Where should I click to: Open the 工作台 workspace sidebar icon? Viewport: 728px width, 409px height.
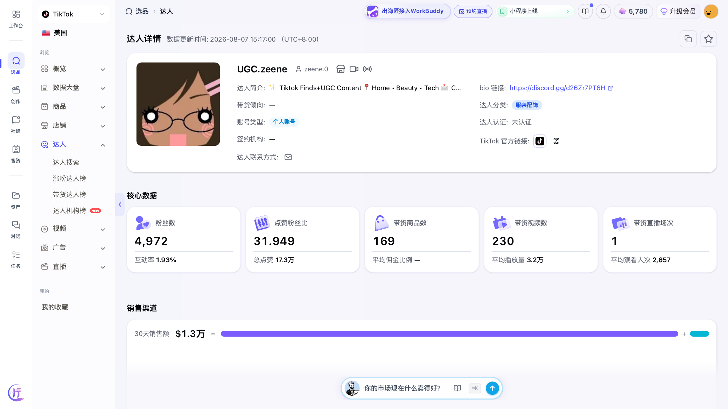click(x=16, y=19)
